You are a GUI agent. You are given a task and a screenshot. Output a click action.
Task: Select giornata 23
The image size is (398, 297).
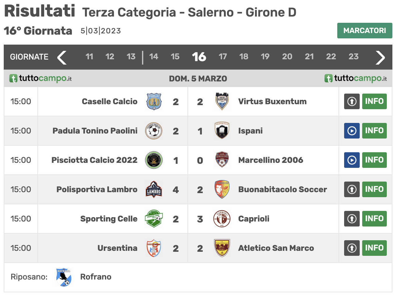[353, 56]
